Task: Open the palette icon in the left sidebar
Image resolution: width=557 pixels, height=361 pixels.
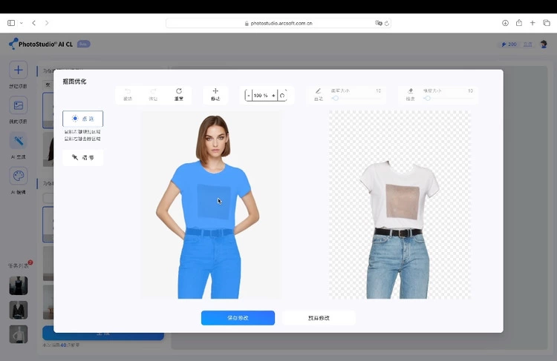Action: pyautogui.click(x=19, y=176)
